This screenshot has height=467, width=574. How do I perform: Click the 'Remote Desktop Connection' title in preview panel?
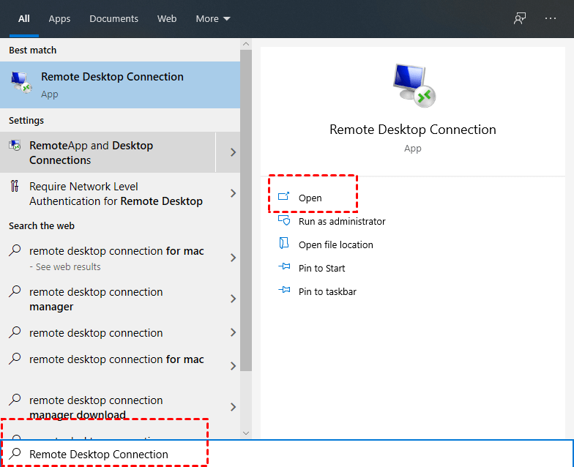(413, 130)
